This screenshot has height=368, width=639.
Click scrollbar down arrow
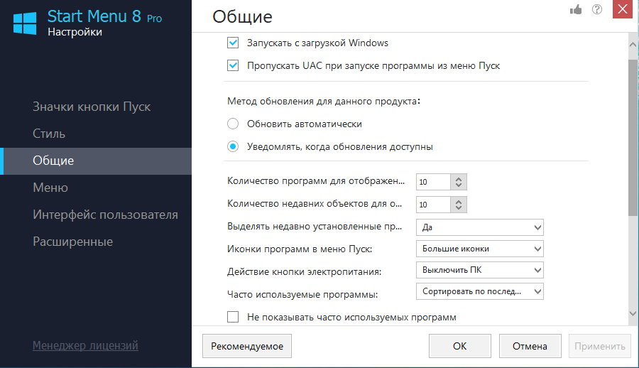coord(633,313)
